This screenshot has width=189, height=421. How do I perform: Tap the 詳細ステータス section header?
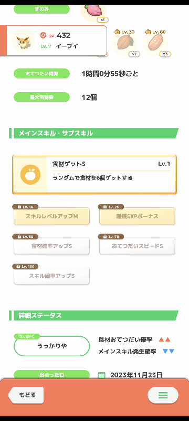tap(93, 315)
